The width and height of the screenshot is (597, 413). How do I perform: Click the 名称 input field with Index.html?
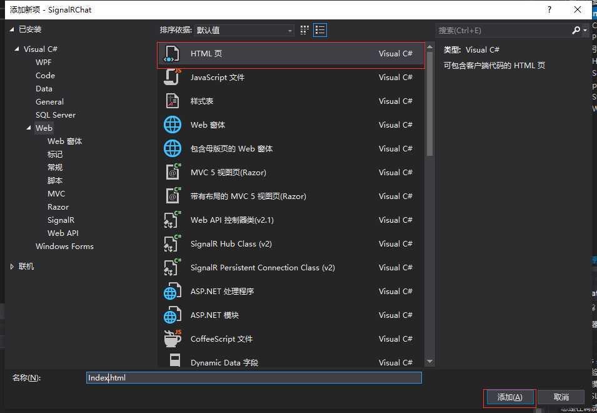point(254,377)
